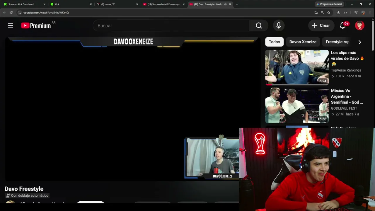Close the Davo Freestyle tab

coord(230,4)
